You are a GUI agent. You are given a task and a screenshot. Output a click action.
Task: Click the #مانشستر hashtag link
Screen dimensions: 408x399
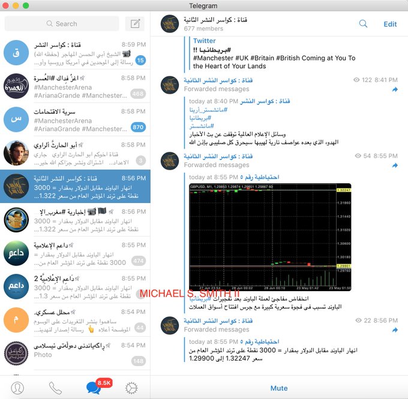pyautogui.click(x=202, y=126)
